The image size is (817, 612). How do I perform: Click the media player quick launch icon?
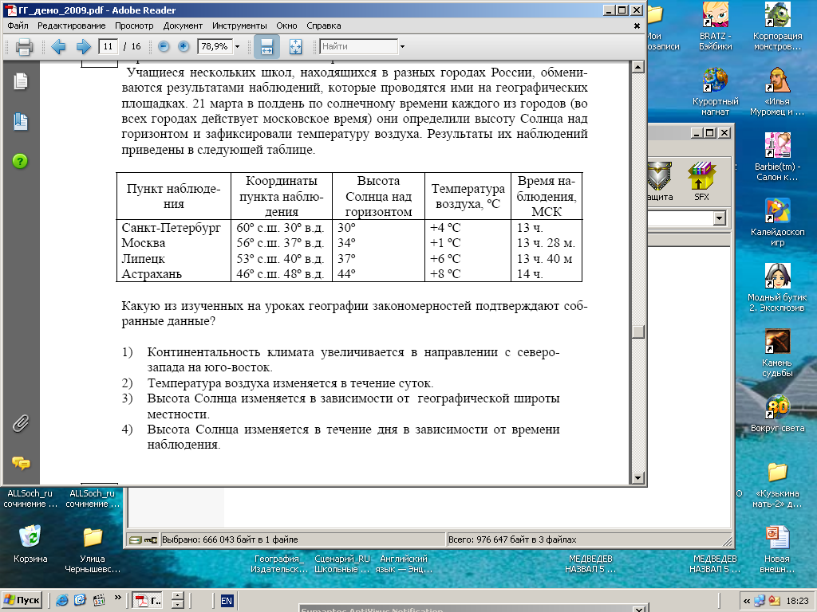[x=98, y=601]
